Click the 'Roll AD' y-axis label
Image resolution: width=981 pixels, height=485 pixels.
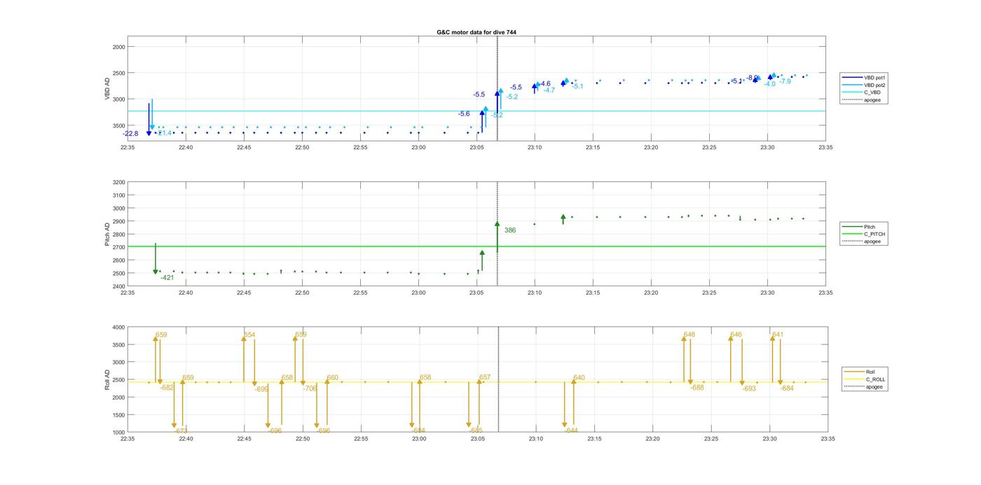108,380
